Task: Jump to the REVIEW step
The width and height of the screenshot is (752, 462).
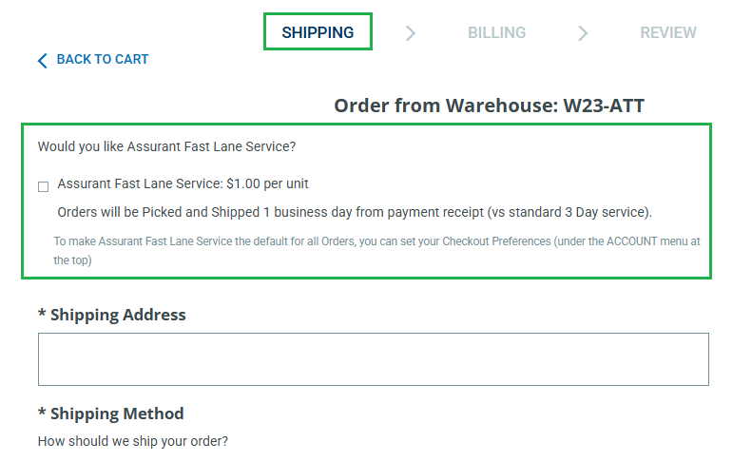Action: [667, 32]
